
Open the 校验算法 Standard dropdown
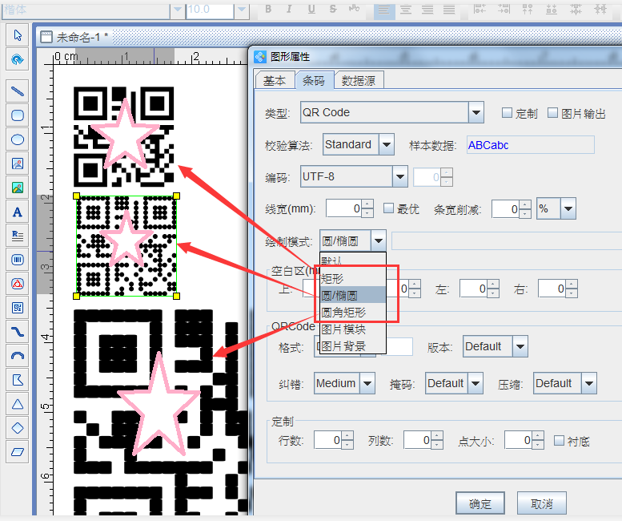click(x=387, y=144)
